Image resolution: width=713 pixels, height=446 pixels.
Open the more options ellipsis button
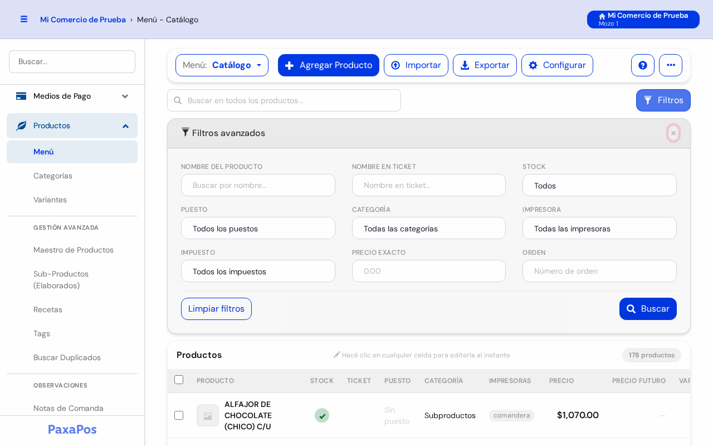click(671, 65)
